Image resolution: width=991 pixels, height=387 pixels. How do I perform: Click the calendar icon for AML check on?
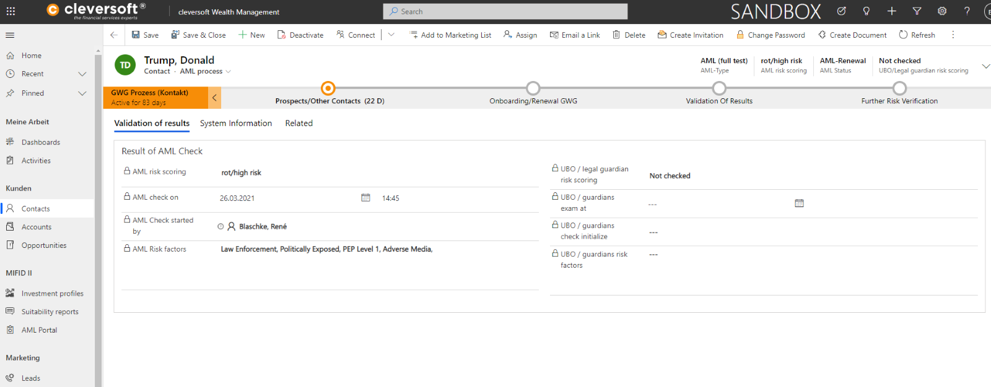pos(365,198)
